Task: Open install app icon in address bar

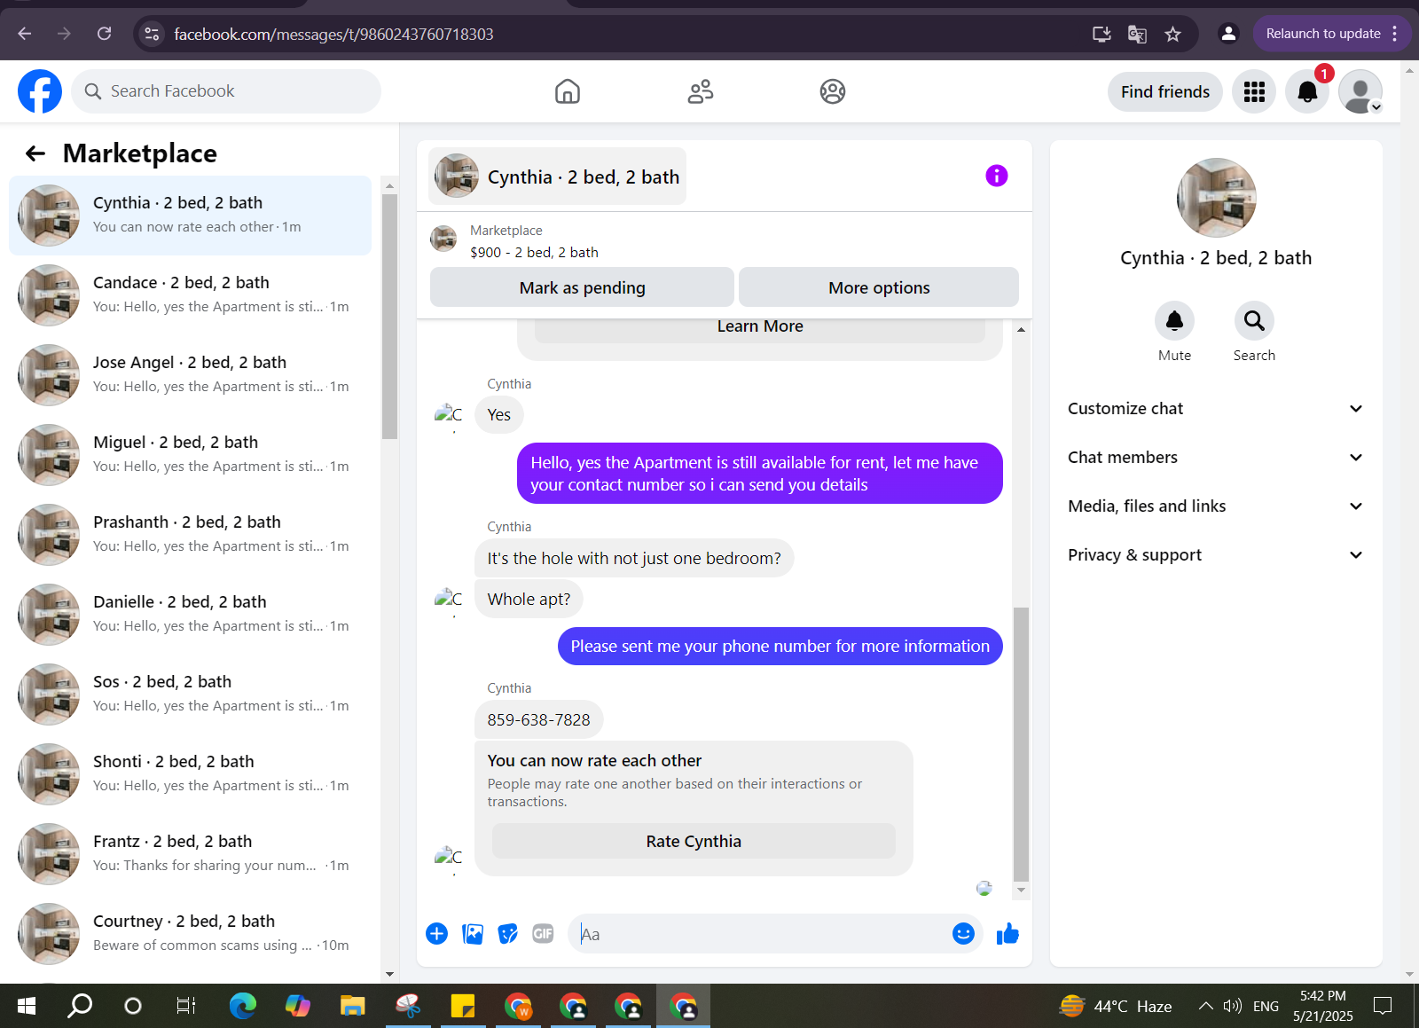Action: pyautogui.click(x=1101, y=34)
